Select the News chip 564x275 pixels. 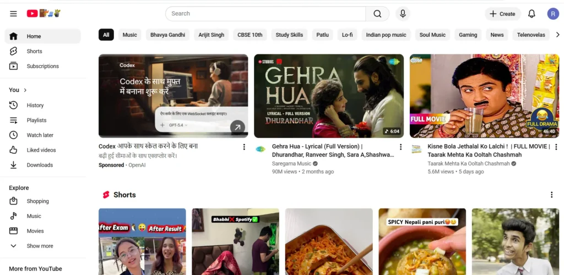click(x=497, y=35)
